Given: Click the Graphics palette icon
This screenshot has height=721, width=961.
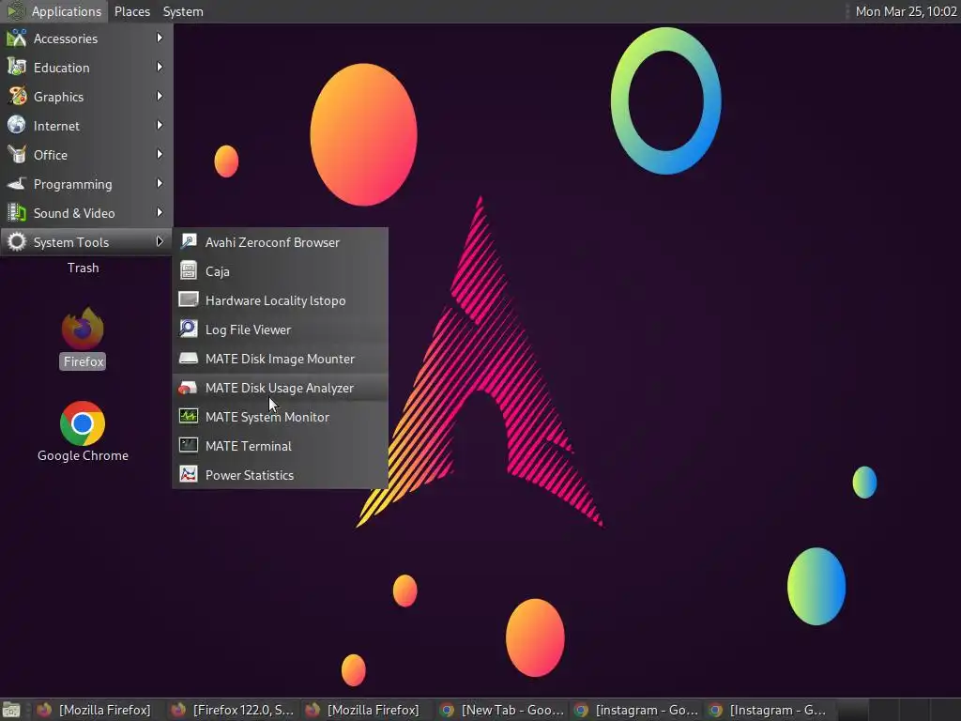Looking at the screenshot, I should pos(17,97).
